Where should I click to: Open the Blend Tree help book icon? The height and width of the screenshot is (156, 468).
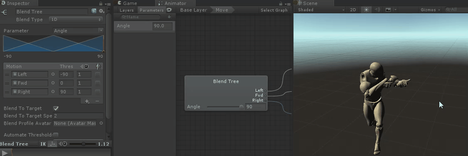tap(94, 11)
